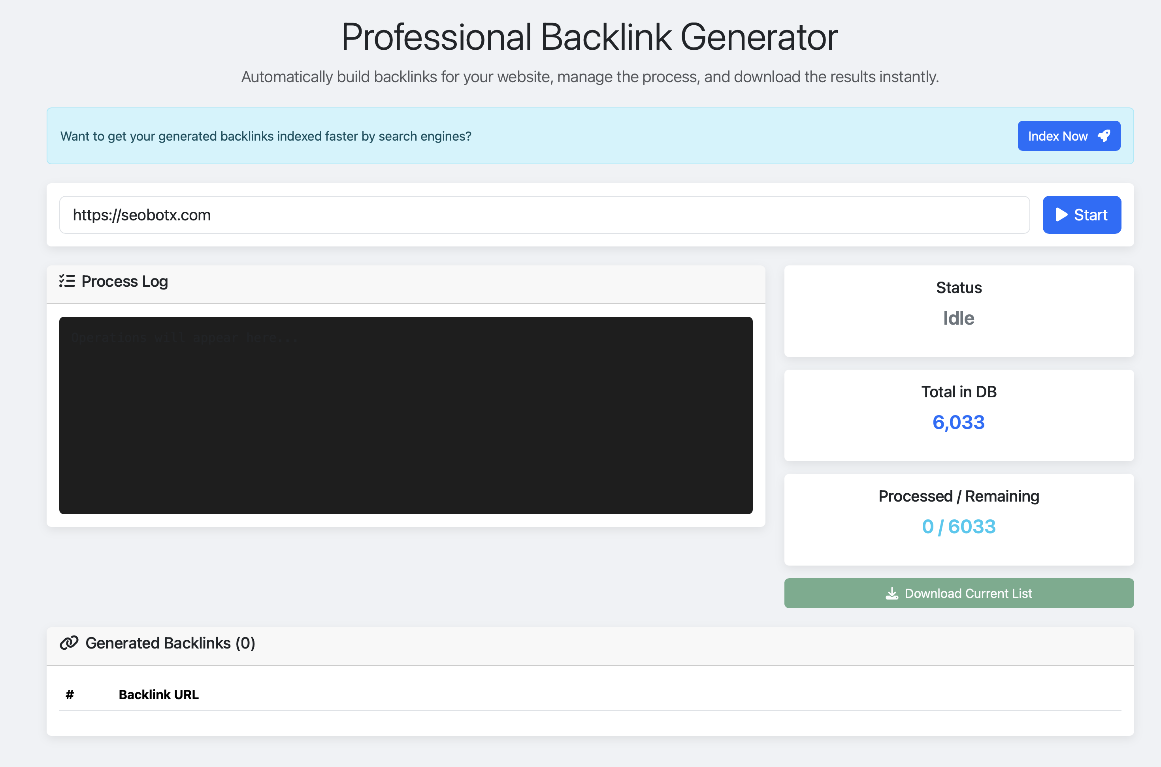Screen dimensions: 1161x767
Task: Click the Process Log header title
Action: 124,281
